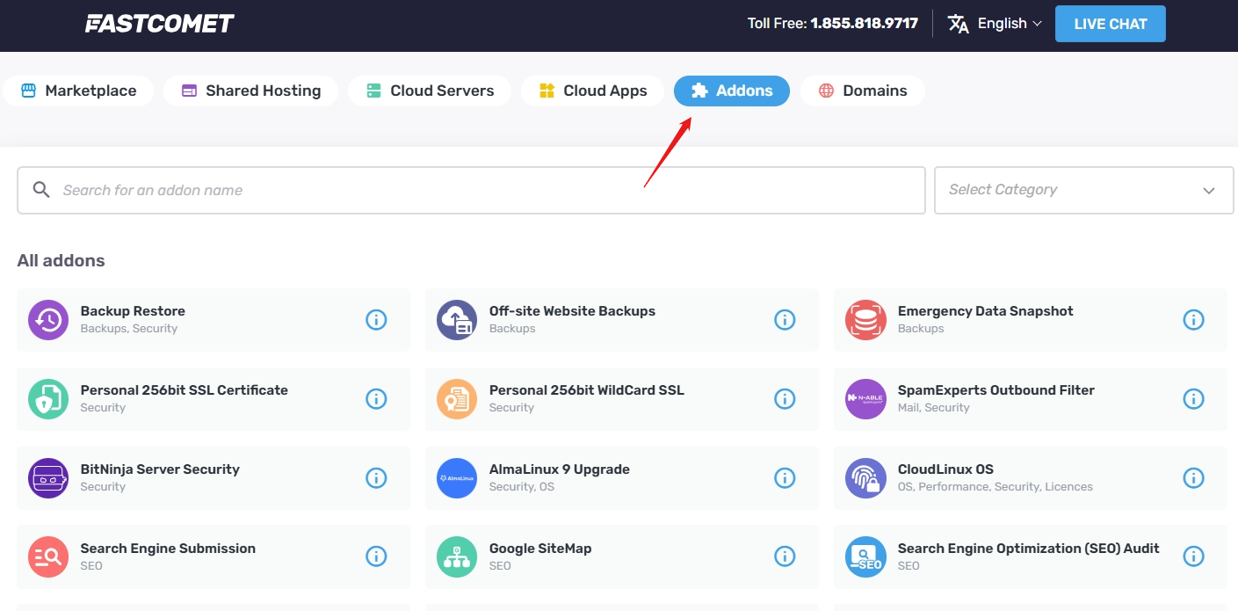Screen dimensions: 1238x611
Task: Select the Cloud Apps tab
Action: (592, 91)
